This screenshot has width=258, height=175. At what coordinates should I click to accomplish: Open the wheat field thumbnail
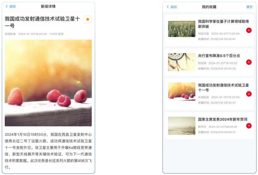click(182, 29)
